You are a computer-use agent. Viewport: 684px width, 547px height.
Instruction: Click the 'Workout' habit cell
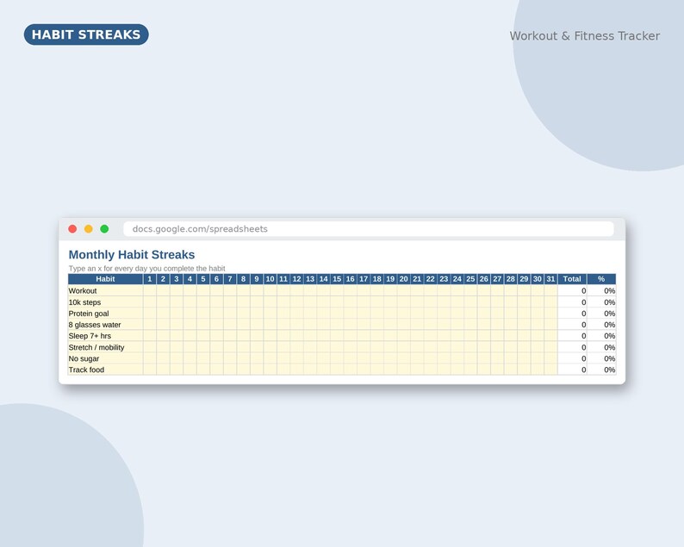pos(106,291)
